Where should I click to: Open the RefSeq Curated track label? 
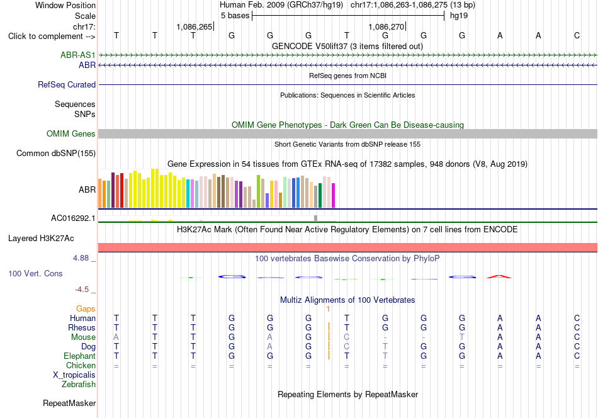[x=66, y=84]
